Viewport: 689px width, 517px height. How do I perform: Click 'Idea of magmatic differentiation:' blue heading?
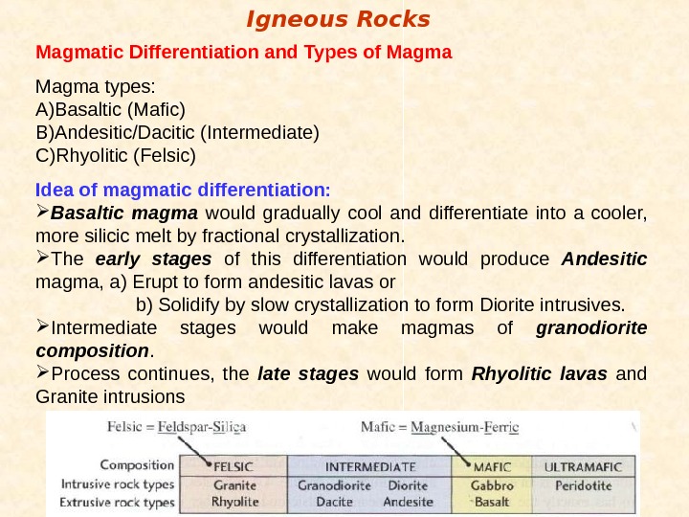pos(183,190)
